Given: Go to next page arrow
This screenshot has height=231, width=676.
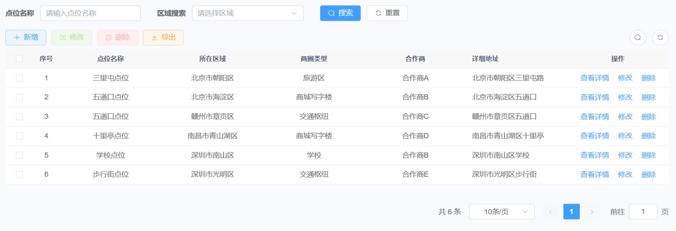Looking at the screenshot, I should pyautogui.click(x=591, y=212).
